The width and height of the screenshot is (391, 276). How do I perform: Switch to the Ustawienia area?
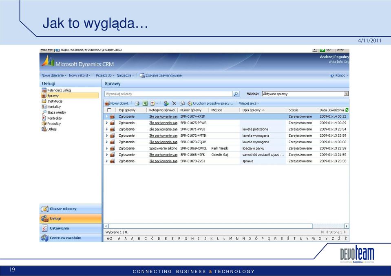click(x=71, y=228)
